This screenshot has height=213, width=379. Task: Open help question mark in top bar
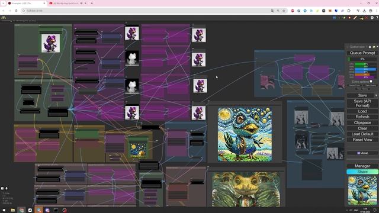377,18
